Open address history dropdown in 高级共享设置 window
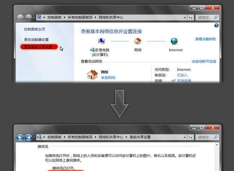 pyautogui.click(x=185, y=137)
